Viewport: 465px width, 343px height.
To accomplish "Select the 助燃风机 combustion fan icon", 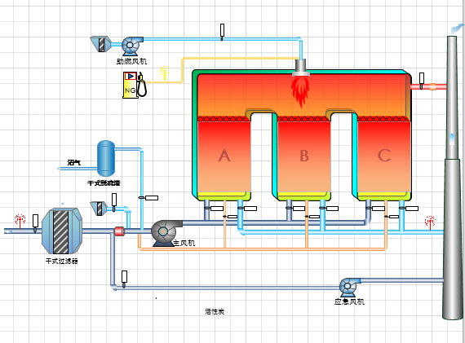I will click(132, 46).
